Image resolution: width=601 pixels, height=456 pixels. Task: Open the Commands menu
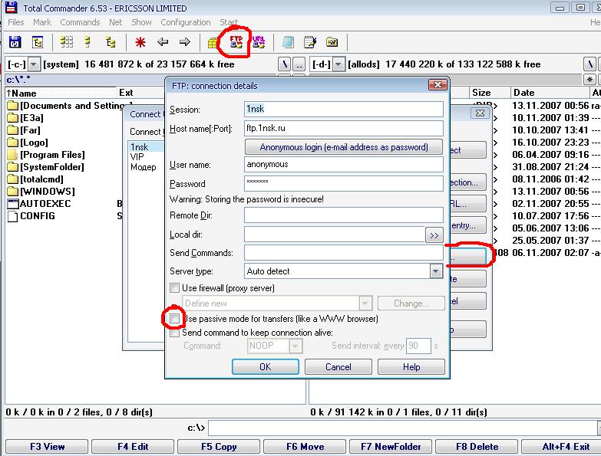(x=80, y=22)
